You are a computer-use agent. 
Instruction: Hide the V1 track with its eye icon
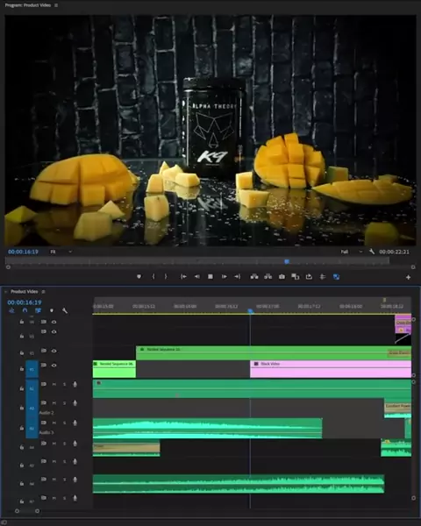pos(54,366)
